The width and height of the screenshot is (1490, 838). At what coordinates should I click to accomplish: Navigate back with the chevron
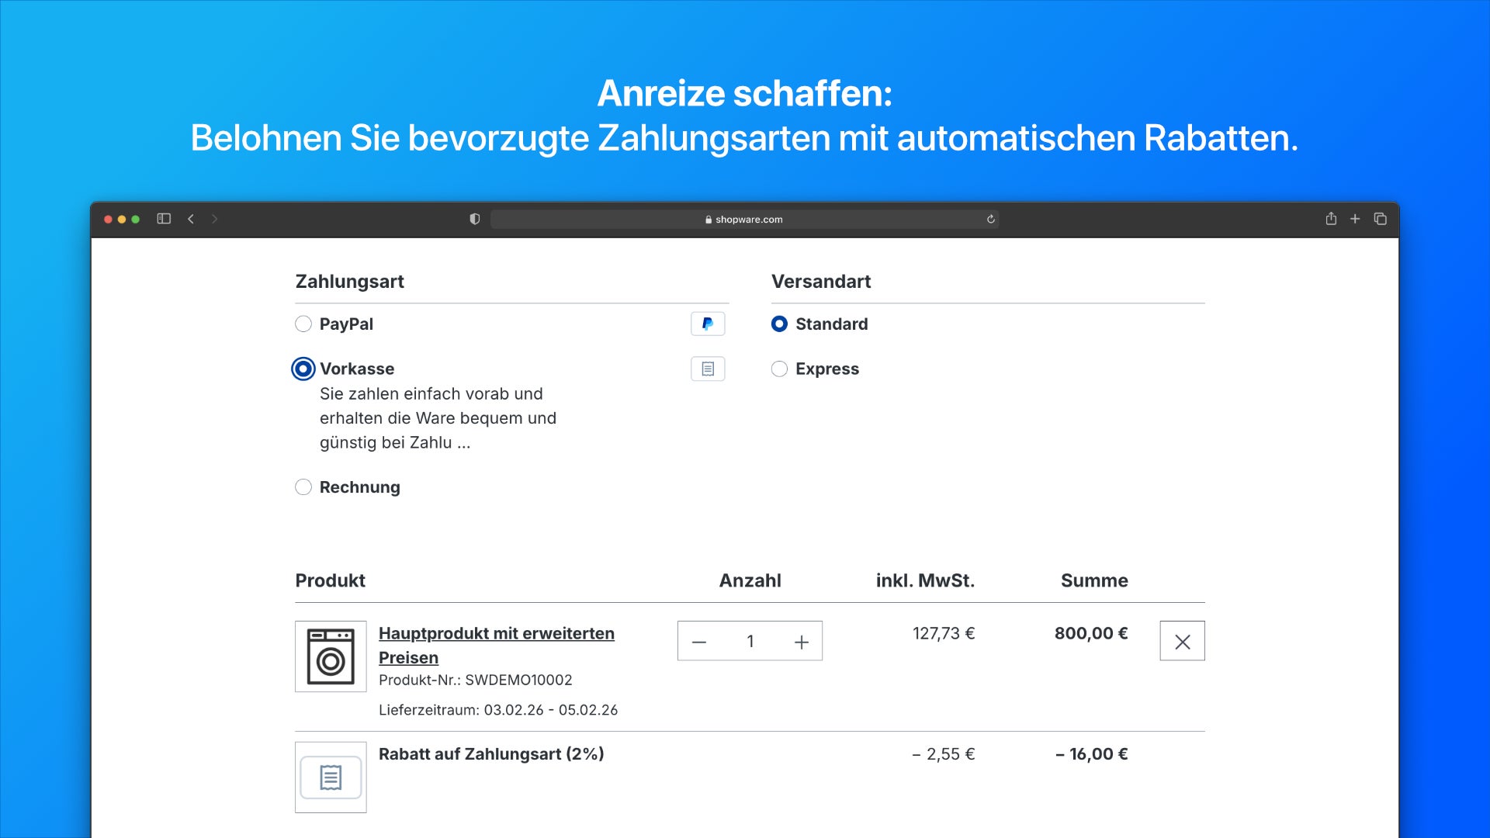[x=191, y=219]
